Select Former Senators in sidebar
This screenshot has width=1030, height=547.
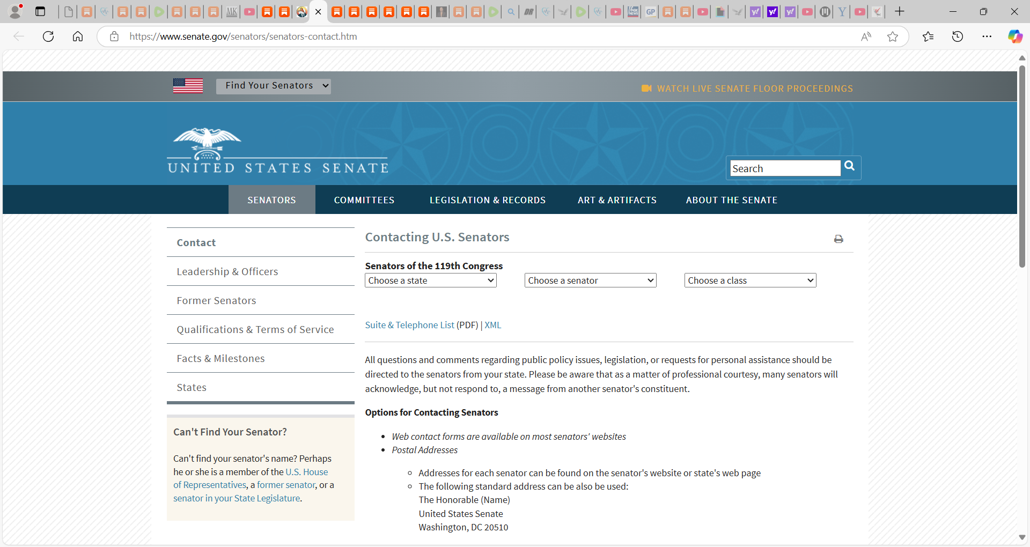(261, 300)
